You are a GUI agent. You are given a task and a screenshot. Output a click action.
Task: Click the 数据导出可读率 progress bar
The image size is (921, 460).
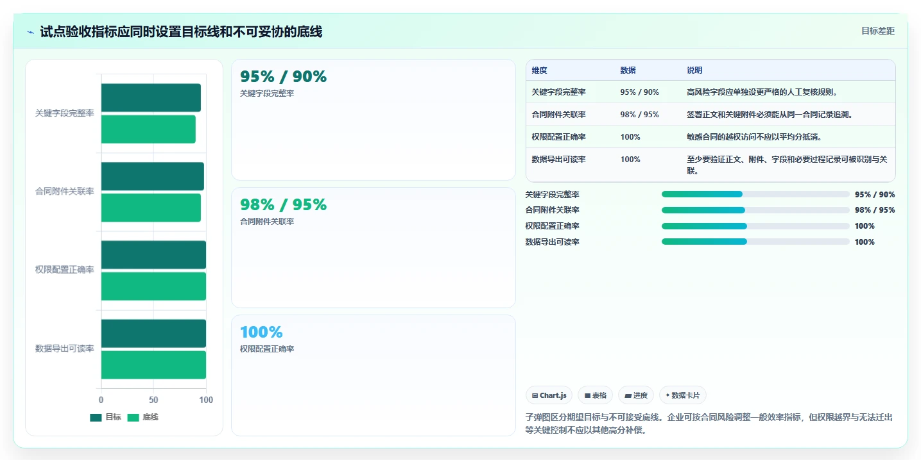[x=755, y=242]
